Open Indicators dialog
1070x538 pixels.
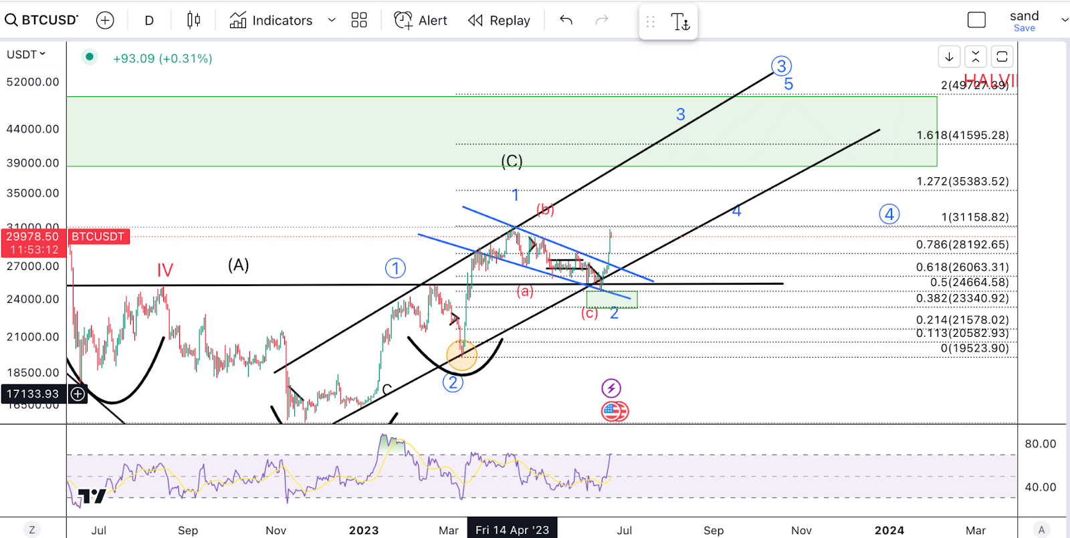[x=271, y=20]
